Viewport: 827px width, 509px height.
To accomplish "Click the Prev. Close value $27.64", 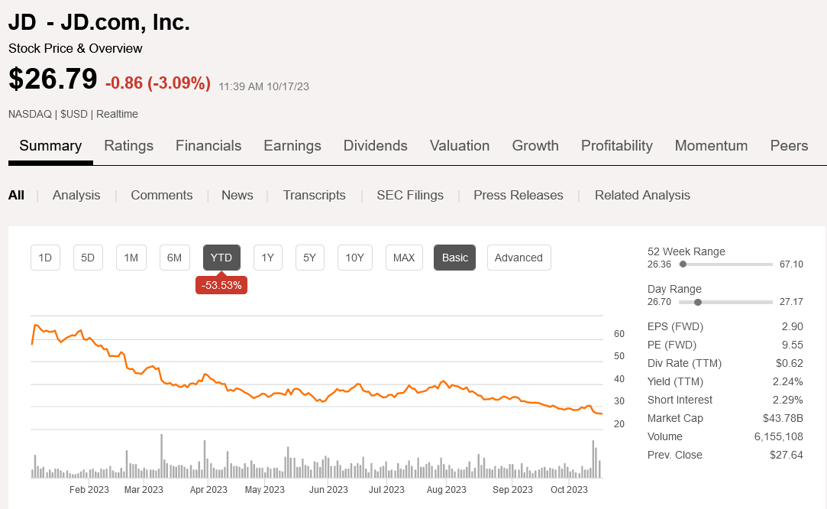I will click(787, 455).
